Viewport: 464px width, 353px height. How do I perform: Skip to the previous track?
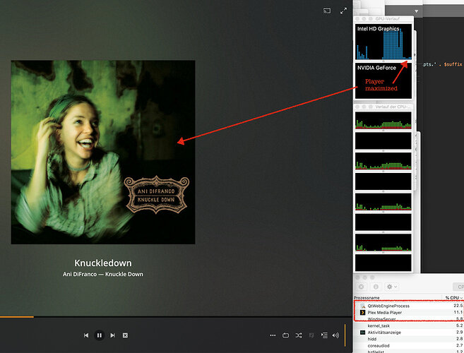86,335
